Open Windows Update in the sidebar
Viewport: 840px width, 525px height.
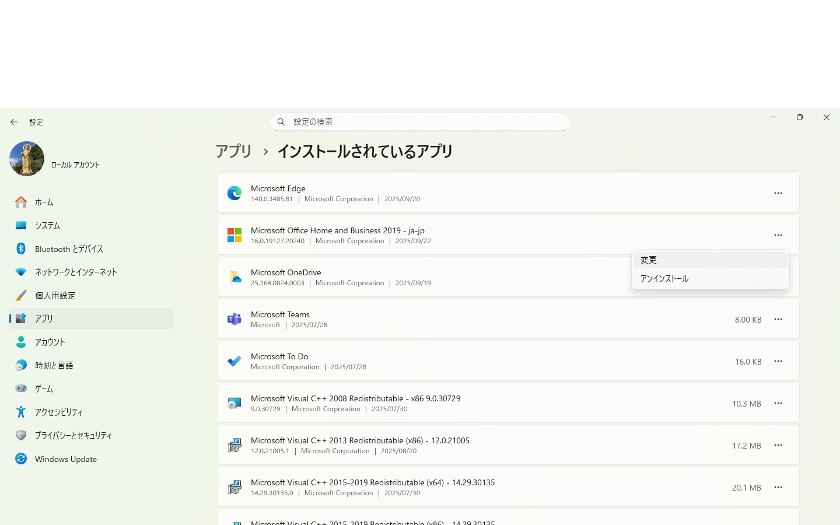65,459
